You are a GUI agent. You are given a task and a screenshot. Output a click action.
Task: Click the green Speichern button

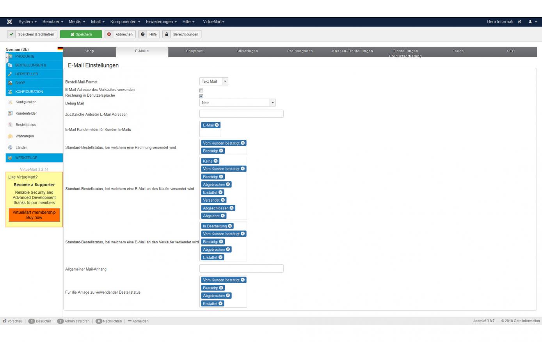(x=81, y=34)
